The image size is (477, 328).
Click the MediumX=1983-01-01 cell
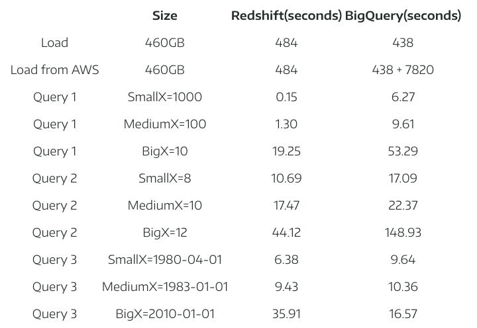pos(164,287)
